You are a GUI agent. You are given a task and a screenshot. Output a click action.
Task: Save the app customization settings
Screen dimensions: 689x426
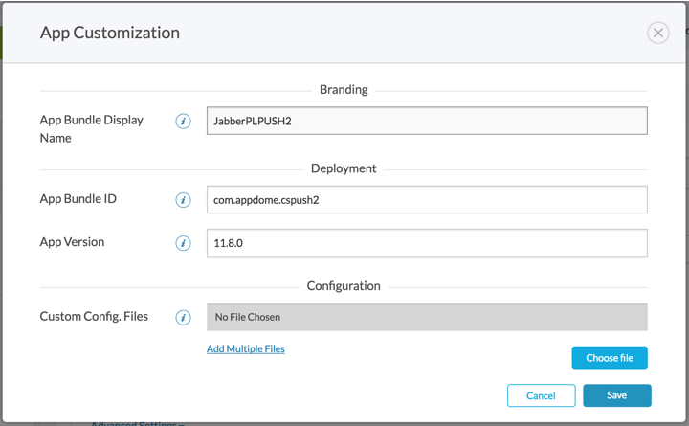tap(617, 395)
